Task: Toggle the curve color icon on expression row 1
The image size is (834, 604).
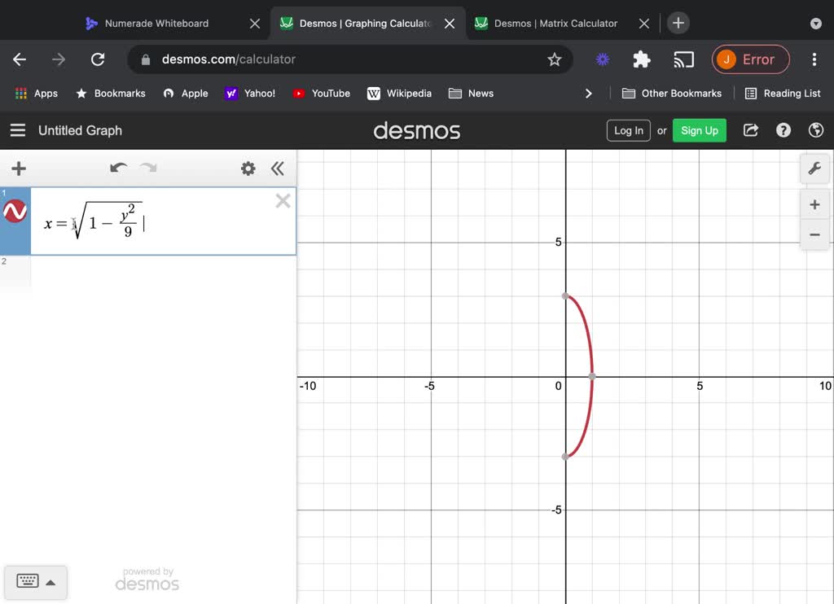Action: coord(15,212)
